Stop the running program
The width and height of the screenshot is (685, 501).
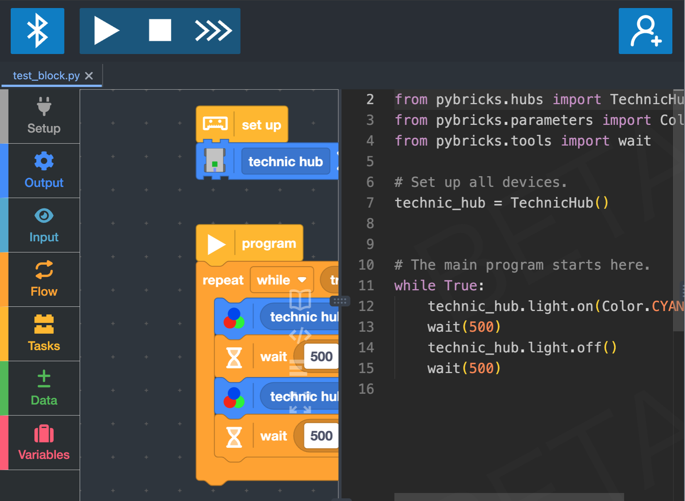(x=160, y=30)
